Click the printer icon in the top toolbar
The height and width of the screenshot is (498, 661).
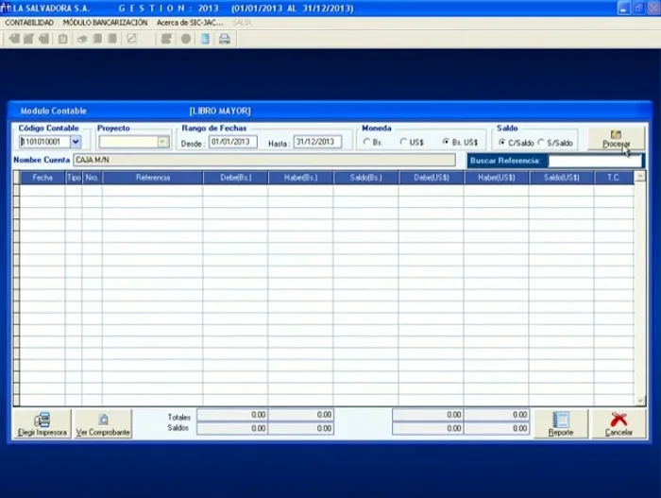click(225, 39)
